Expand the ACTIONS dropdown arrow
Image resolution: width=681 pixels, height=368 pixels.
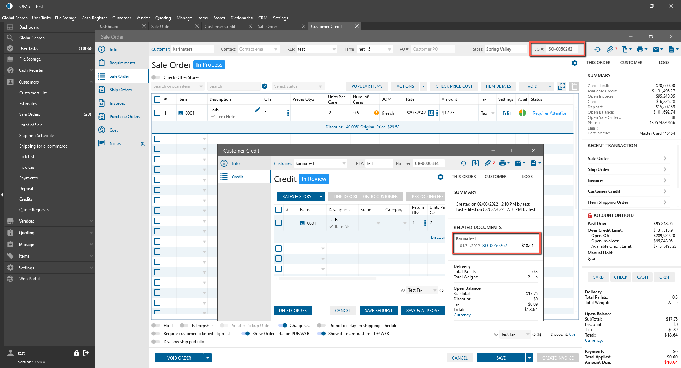[423, 86]
